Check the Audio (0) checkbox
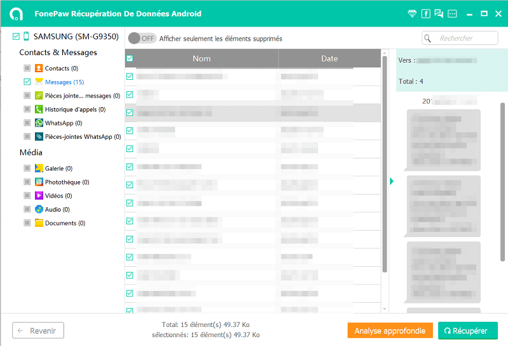The width and height of the screenshot is (508, 346). [x=27, y=209]
